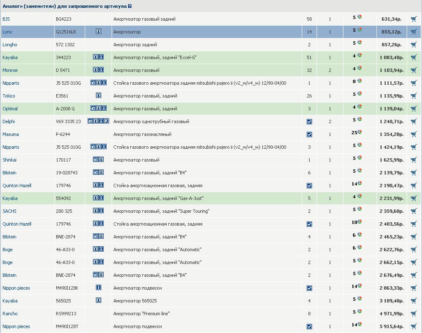Viewport: 422px width, 333px height.
Task: Add BJS BG4223 shock absorber to cart
Action: coord(414,19)
